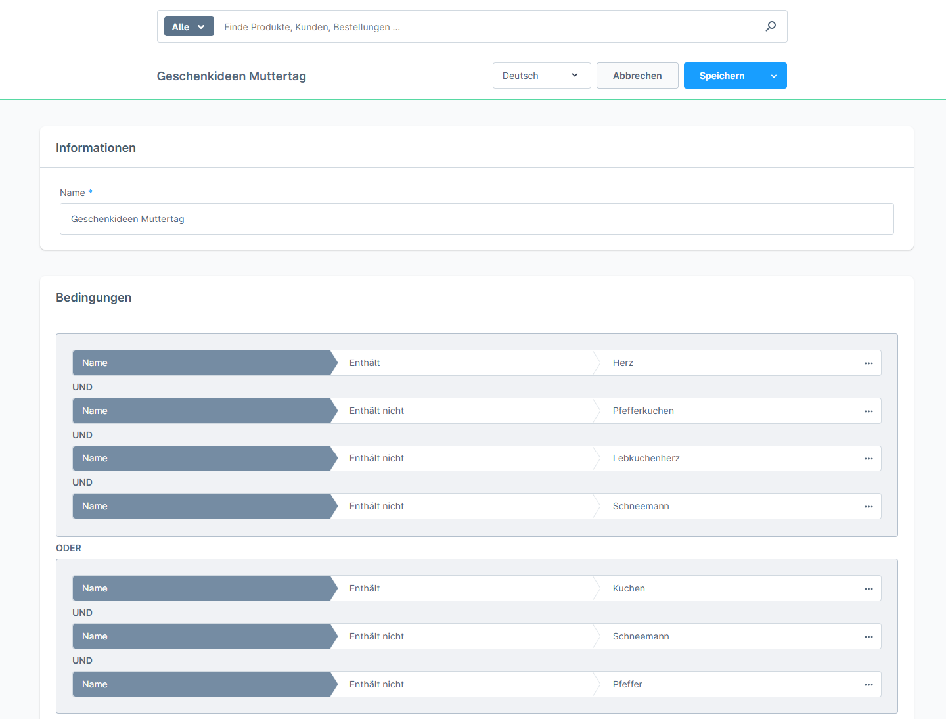The image size is (946, 719).
Task: Select the first Name condition type field
Action: click(x=197, y=363)
